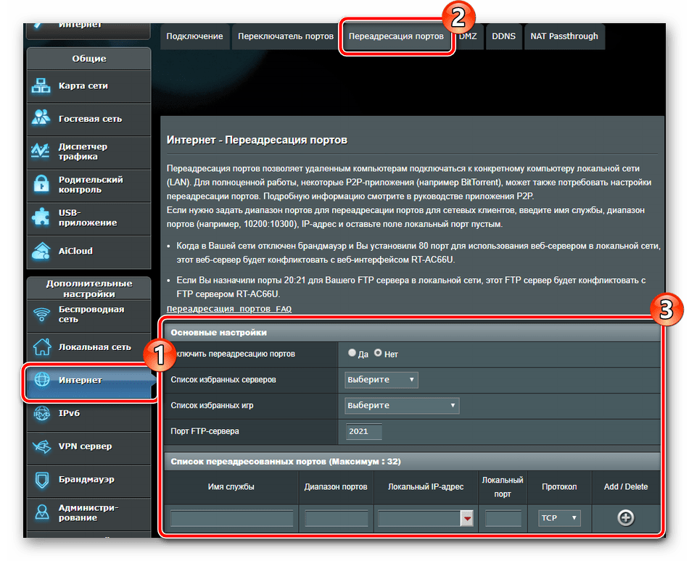The height and width of the screenshot is (561, 689).
Task: Open Диспетчер трафика section
Action: pos(88,152)
